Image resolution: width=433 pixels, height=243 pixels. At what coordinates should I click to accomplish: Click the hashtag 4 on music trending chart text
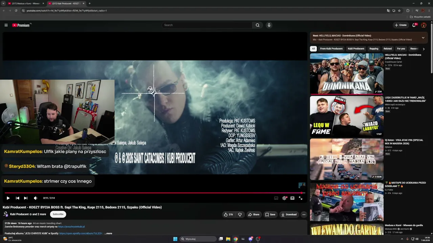click(x=47, y=223)
